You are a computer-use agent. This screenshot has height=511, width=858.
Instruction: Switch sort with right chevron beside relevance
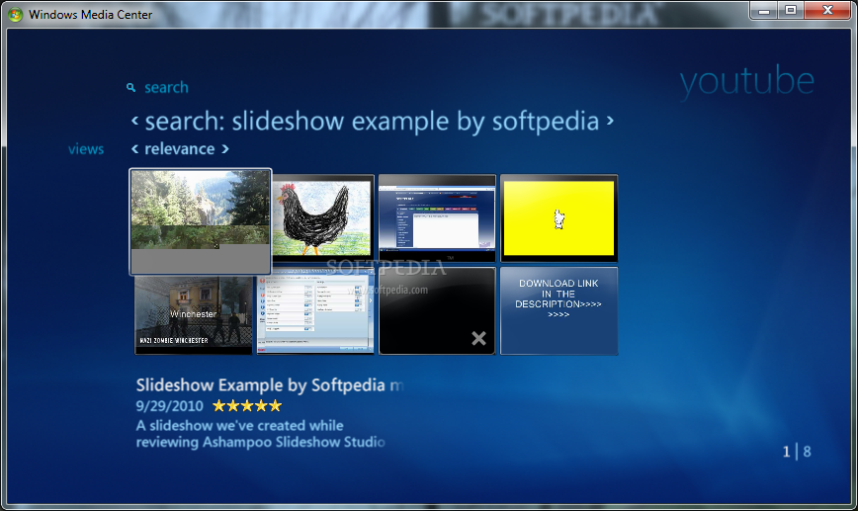pyautogui.click(x=225, y=149)
